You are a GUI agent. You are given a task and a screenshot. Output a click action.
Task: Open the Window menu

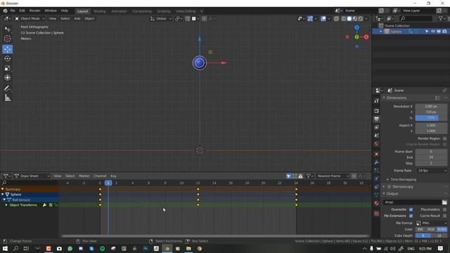point(51,11)
